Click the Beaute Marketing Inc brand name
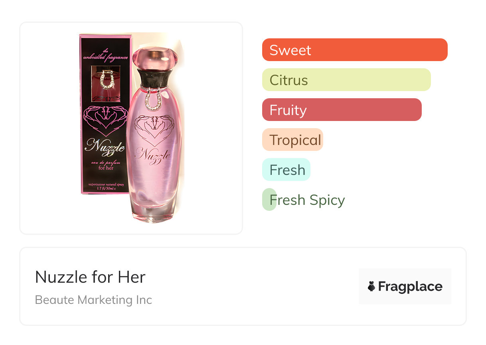486x345 pixels. click(x=93, y=300)
